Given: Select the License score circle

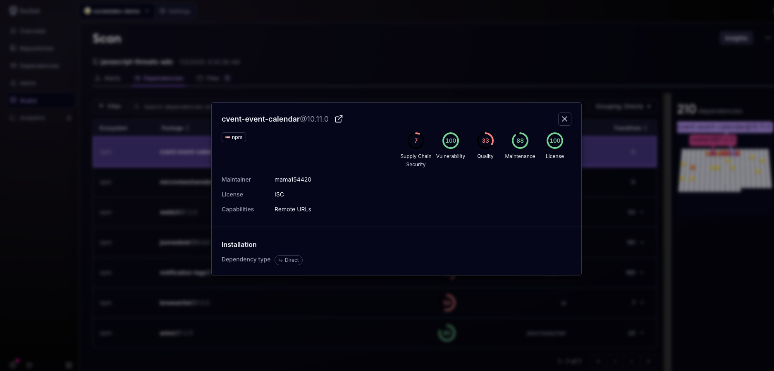Looking at the screenshot, I should [x=555, y=141].
